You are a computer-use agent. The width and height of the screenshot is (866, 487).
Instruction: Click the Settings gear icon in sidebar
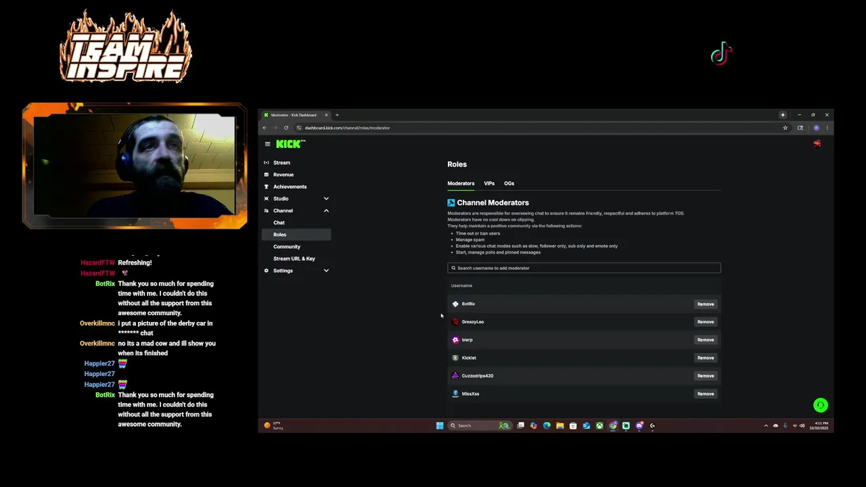[267, 271]
